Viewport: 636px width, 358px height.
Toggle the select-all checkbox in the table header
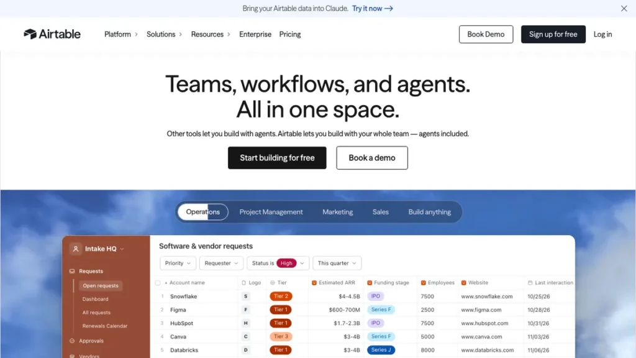coord(158,283)
